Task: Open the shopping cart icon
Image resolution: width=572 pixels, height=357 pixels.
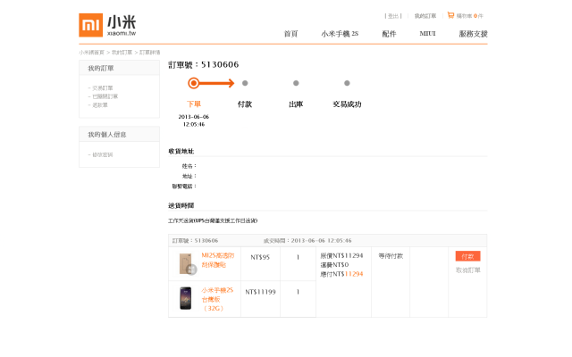Action: [450, 15]
